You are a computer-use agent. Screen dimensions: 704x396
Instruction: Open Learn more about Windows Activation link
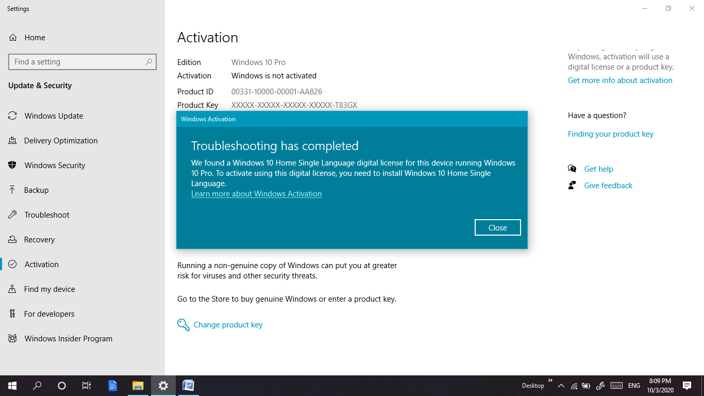coord(256,194)
